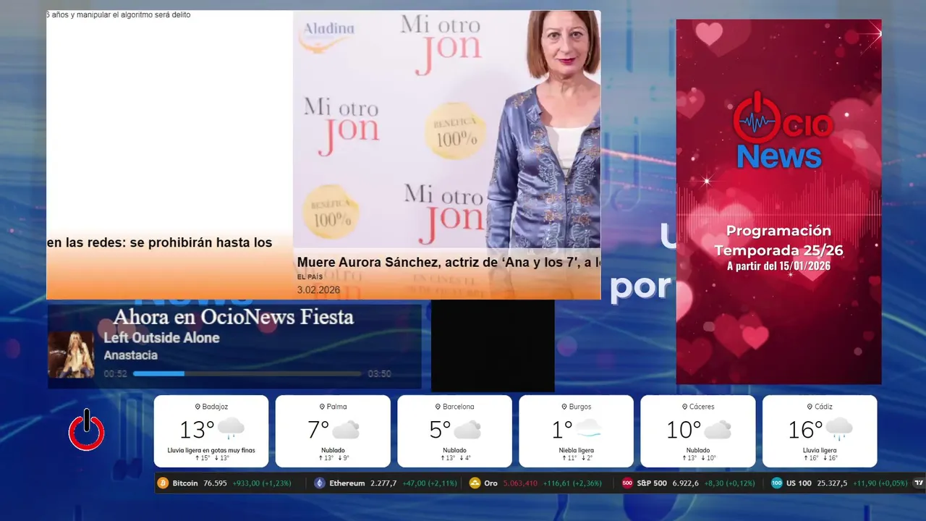Click the Badajoz temperature '13°'
Screen dimensions: 926x521
click(197, 430)
